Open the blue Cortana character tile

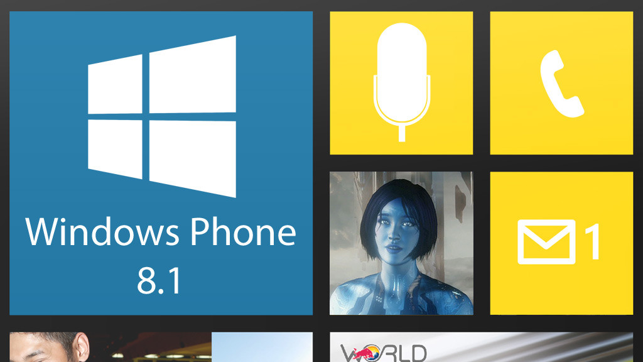click(401, 243)
